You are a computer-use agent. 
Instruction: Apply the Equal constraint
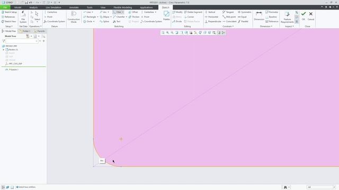tap(242, 17)
